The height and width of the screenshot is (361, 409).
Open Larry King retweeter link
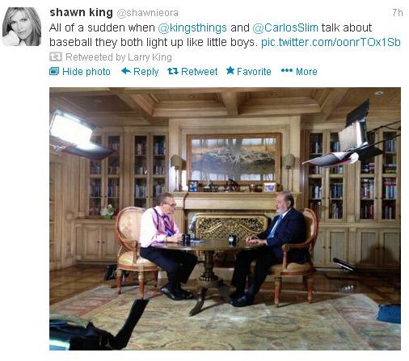[x=150, y=57]
